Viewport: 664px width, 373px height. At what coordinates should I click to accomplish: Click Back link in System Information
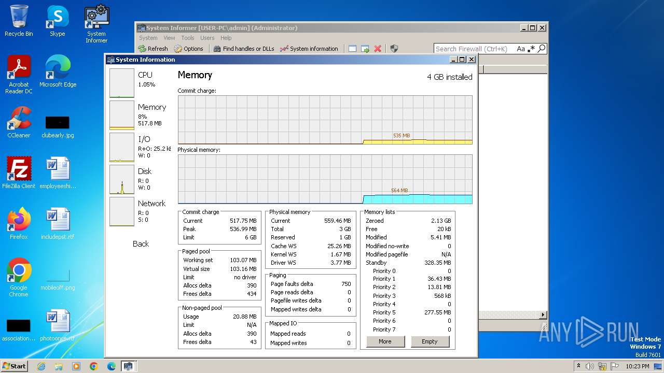[x=141, y=244]
